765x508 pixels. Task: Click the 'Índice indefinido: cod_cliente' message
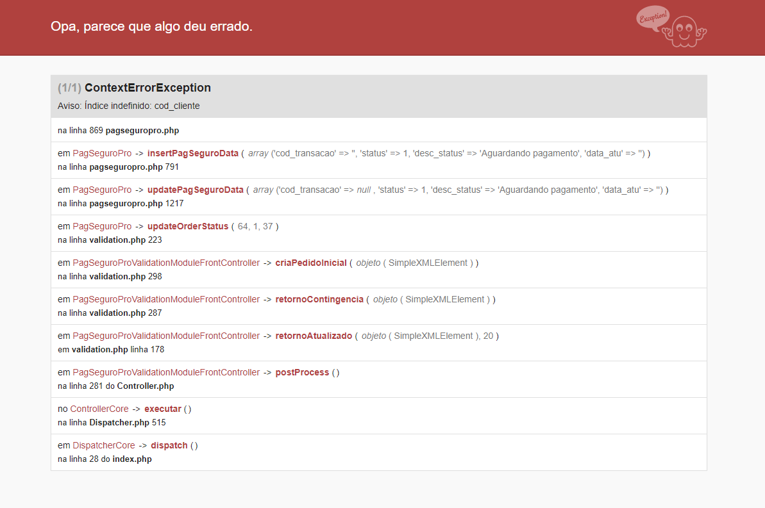point(142,106)
